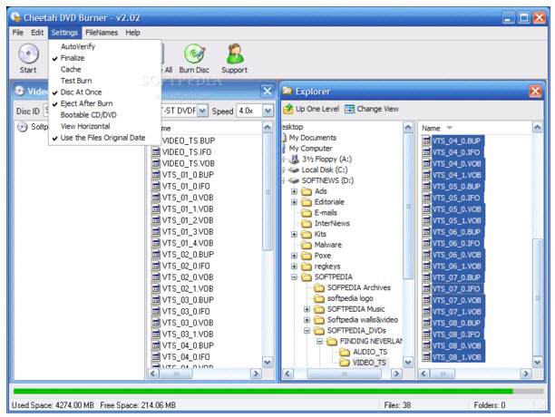Click the green disc space usage bar
Viewport: 555px width, 417px height.
click(263, 392)
